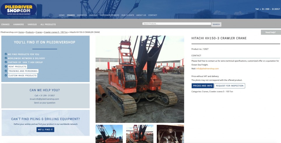Click the HITACHI KH150-3 CRAWLER CRANE title
Viewport: 281px width, 143px height.
[x=219, y=38]
